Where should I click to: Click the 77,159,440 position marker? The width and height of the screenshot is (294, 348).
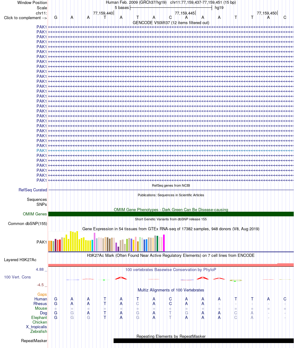click(103, 13)
